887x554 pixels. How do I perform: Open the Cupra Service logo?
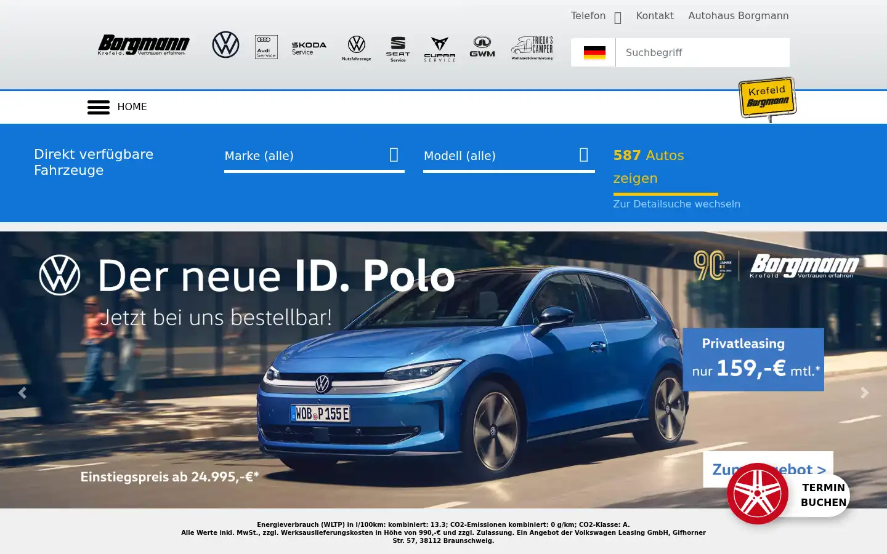click(440, 49)
